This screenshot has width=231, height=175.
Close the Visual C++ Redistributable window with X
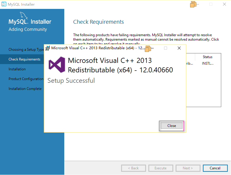coord(179,48)
